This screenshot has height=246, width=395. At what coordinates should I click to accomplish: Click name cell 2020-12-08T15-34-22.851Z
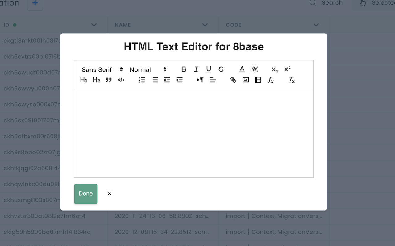[x=162, y=232]
